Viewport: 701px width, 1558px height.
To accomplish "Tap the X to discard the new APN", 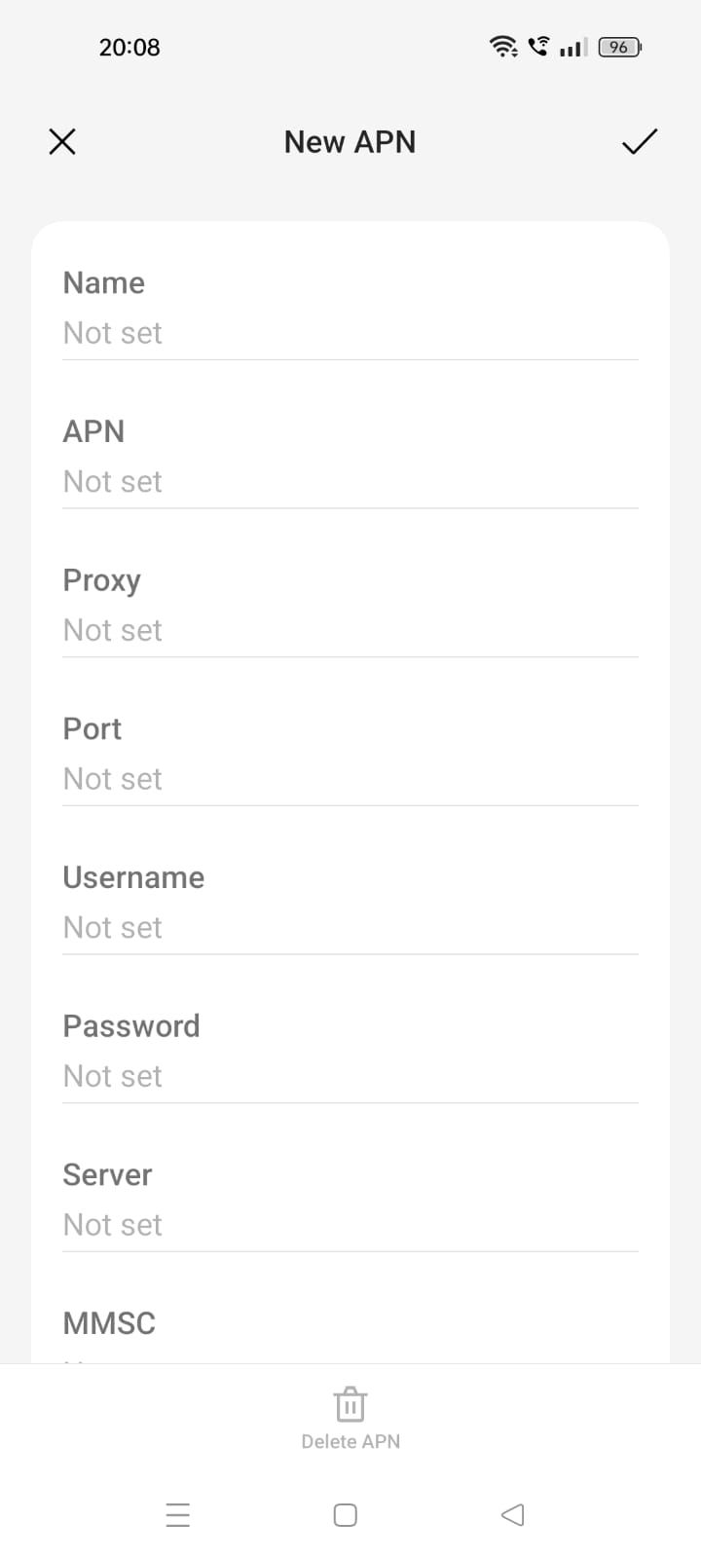I will (x=61, y=141).
